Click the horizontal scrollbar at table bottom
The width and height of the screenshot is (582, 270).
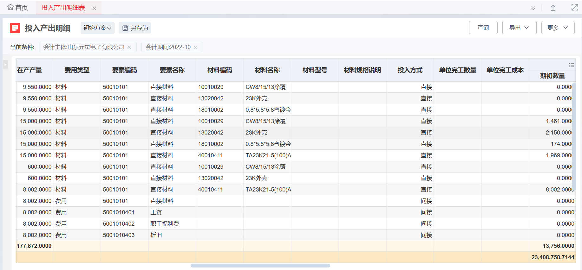(x=260, y=266)
